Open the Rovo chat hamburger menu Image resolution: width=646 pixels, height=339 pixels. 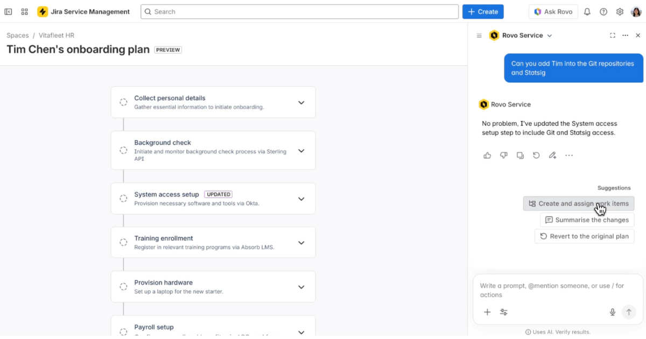tap(479, 36)
